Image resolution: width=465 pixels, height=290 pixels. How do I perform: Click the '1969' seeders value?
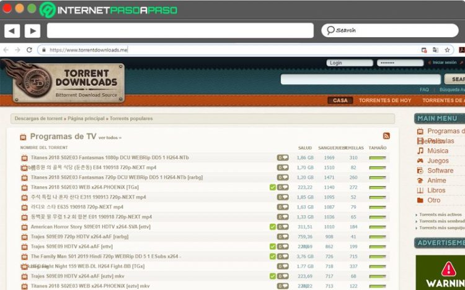click(x=329, y=158)
